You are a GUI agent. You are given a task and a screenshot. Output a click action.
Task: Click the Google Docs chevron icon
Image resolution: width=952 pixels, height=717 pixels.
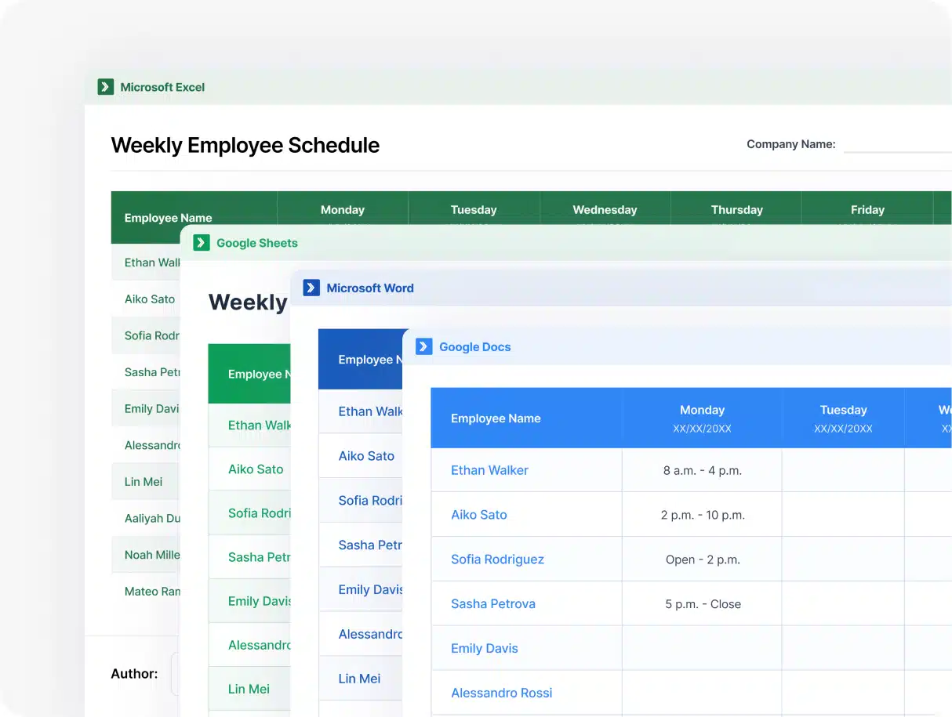pyautogui.click(x=423, y=346)
